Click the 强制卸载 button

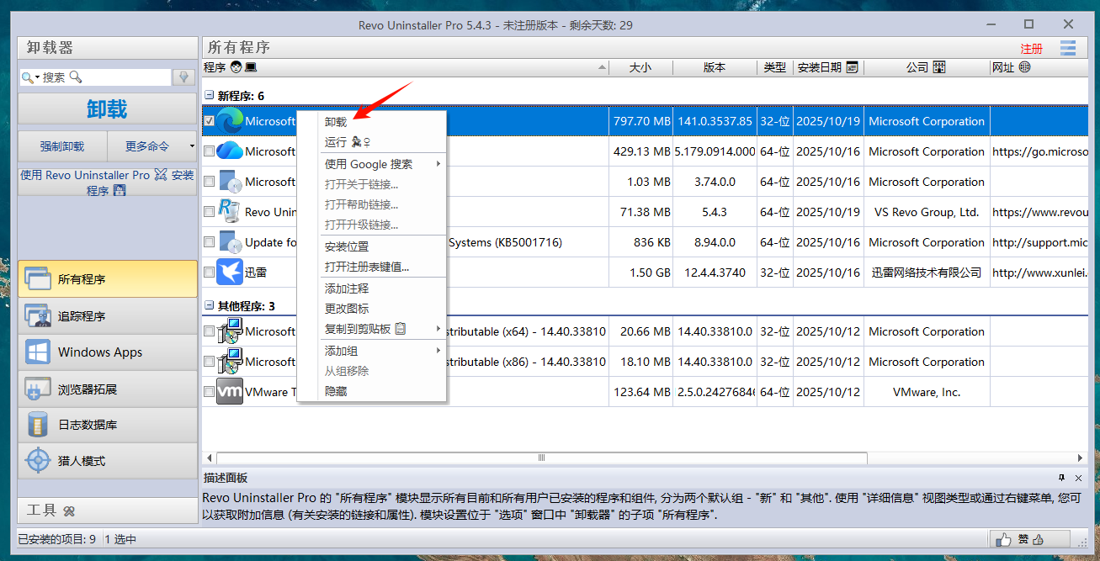(62, 146)
